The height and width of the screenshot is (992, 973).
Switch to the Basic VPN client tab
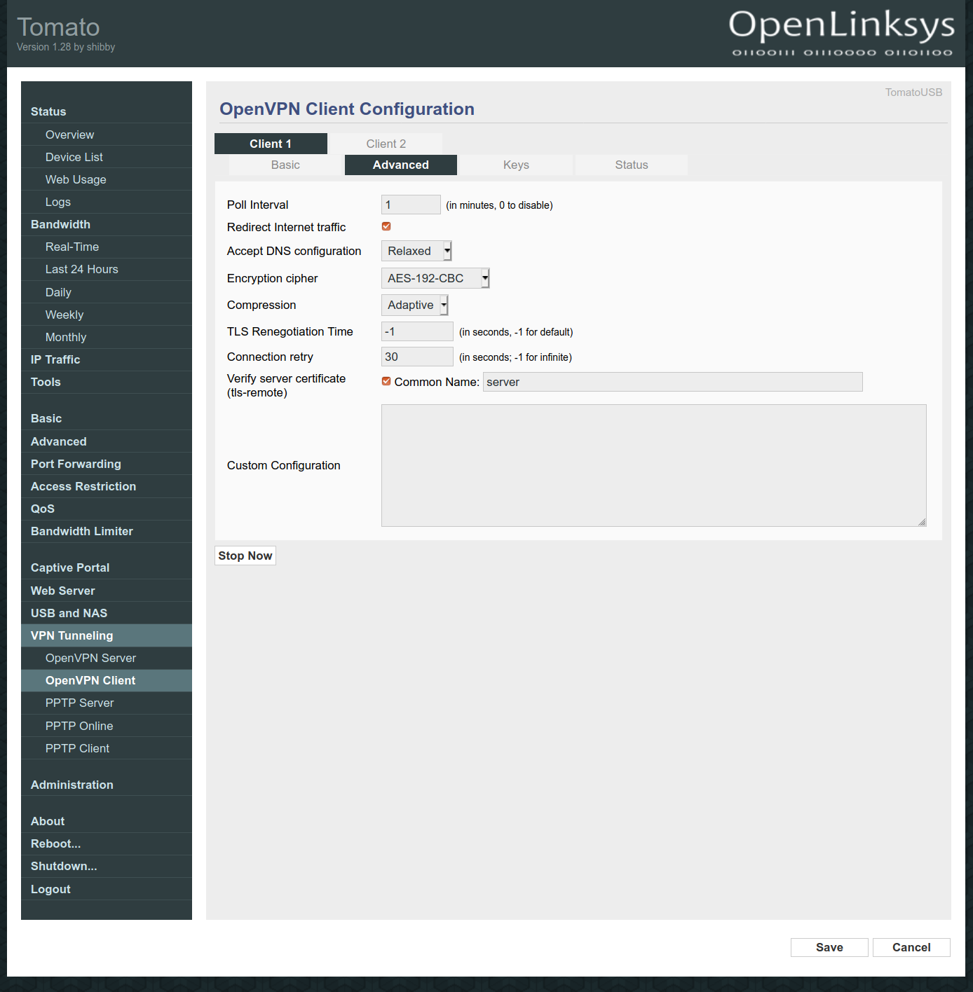point(285,165)
